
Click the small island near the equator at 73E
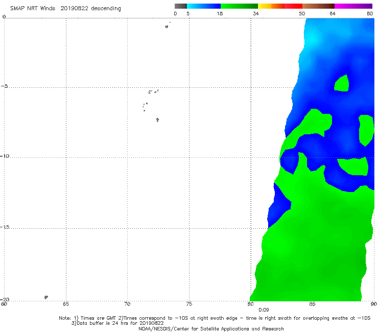(x=167, y=27)
